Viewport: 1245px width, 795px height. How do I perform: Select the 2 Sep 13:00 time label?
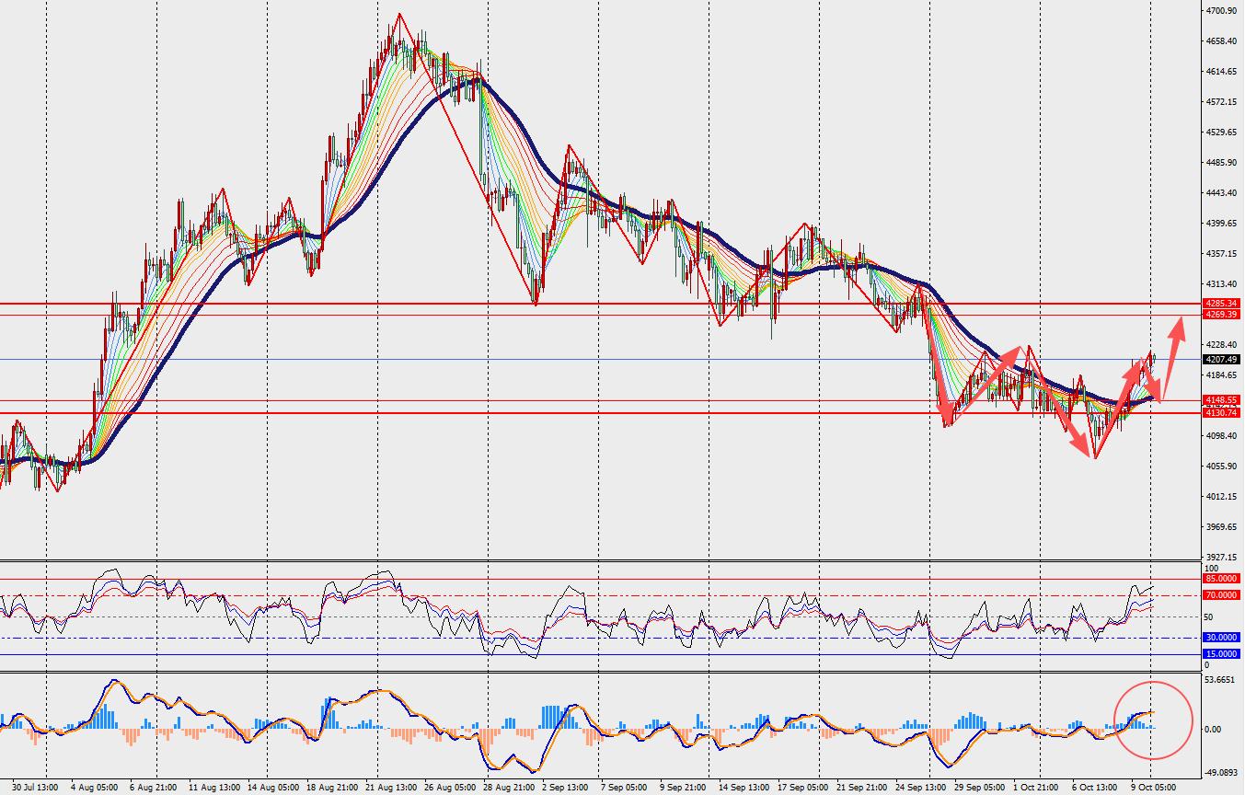(565, 788)
